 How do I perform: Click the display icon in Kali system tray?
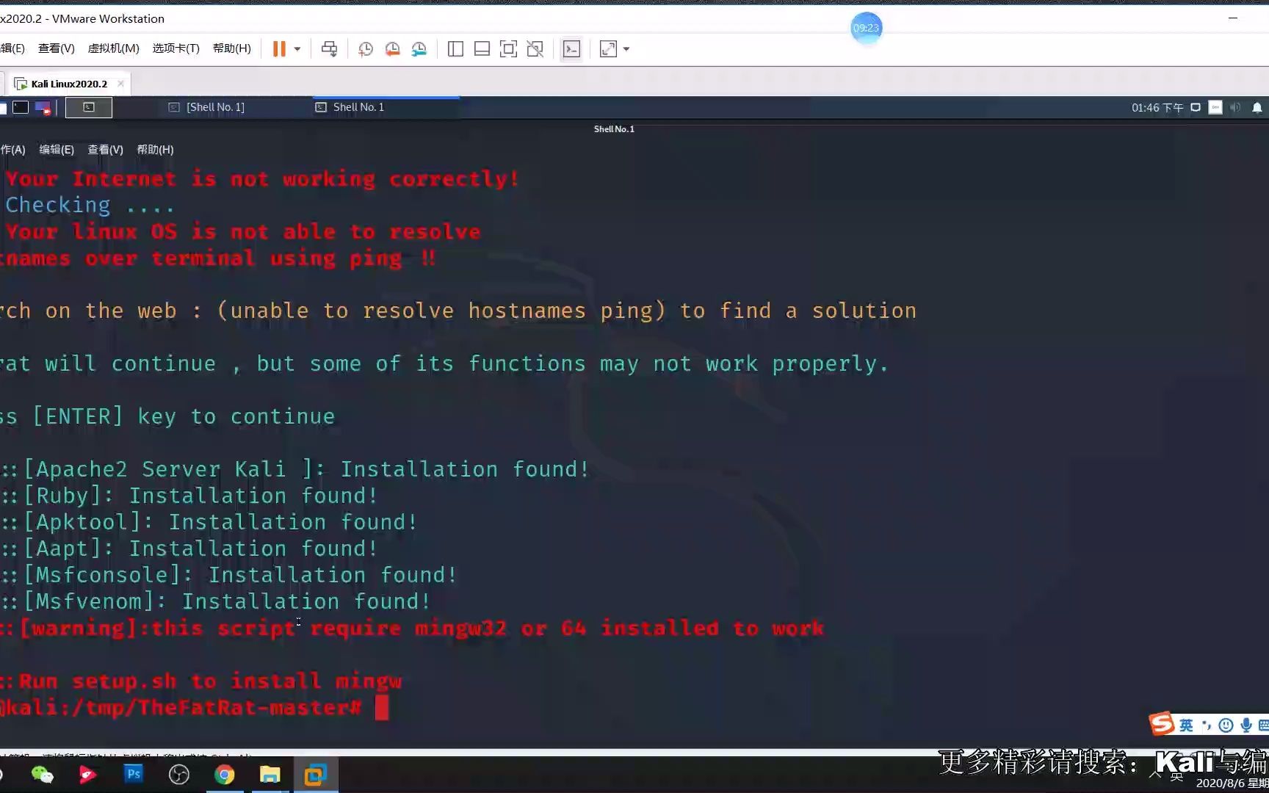tap(1196, 107)
